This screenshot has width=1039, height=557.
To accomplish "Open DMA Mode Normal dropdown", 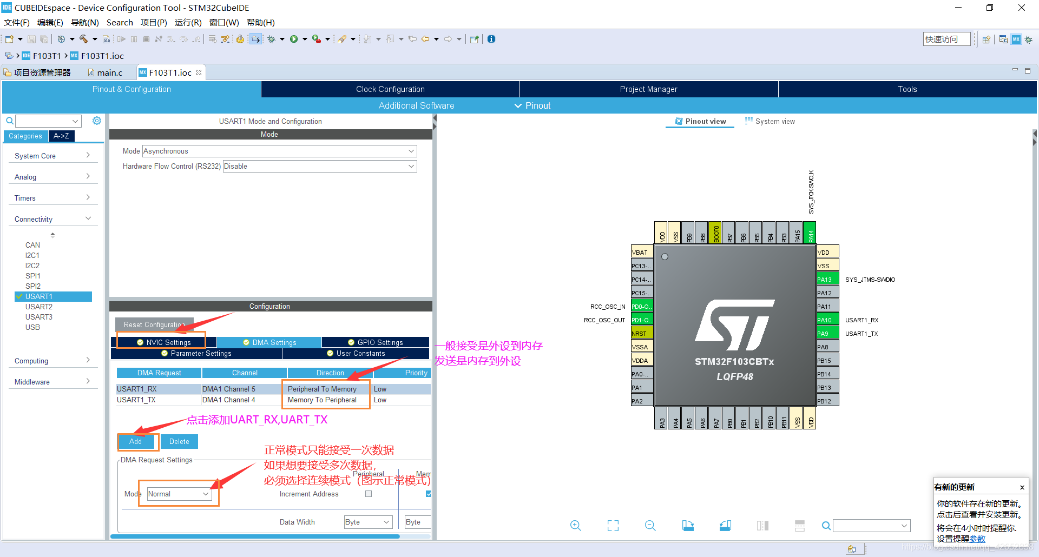I will pos(179,494).
